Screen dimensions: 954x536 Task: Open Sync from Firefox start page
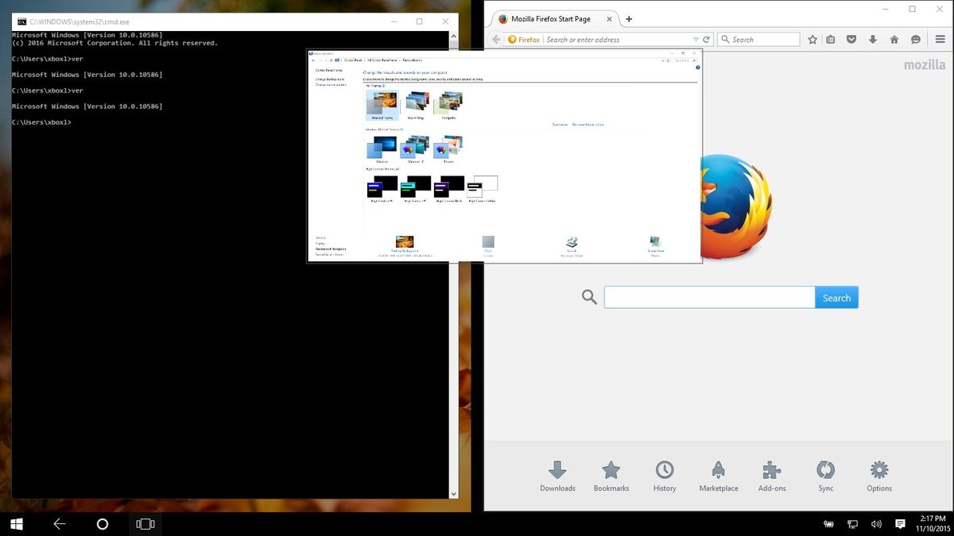[825, 469]
